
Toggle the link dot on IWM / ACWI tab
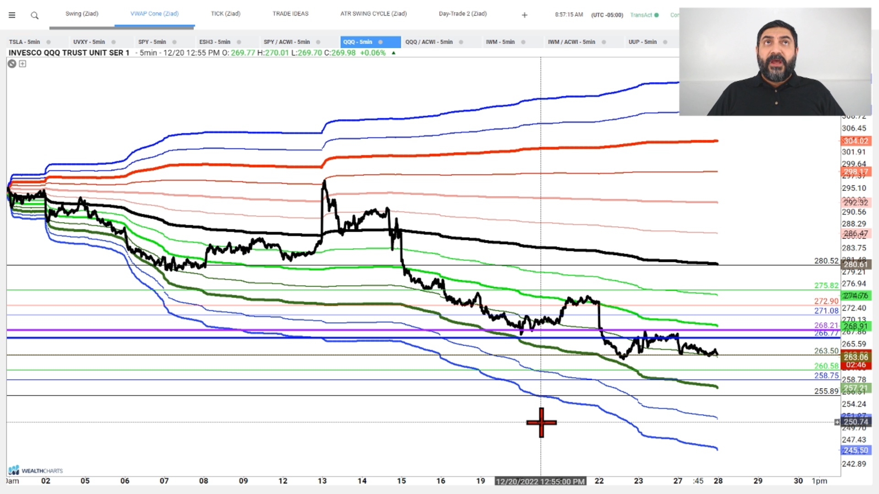click(x=604, y=42)
